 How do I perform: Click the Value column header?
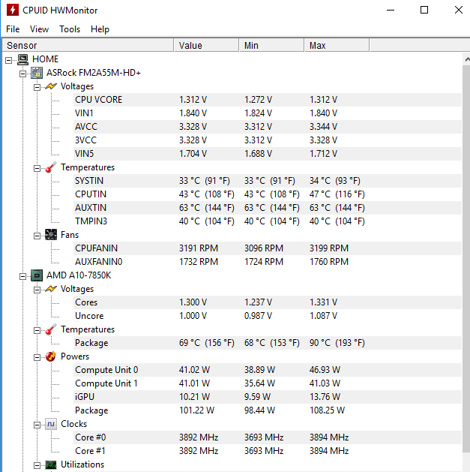pyautogui.click(x=206, y=46)
